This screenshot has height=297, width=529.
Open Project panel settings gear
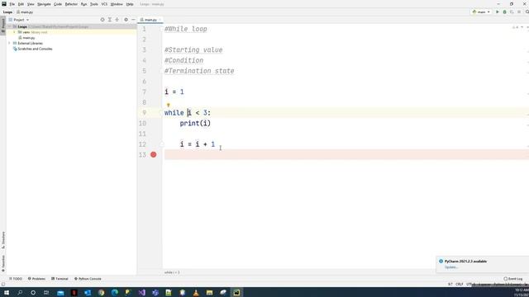pos(126,20)
